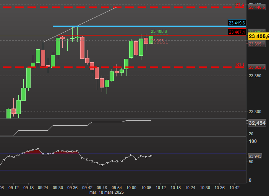Click the 09:42 time axis label
The image size is (269, 196).
87,188
